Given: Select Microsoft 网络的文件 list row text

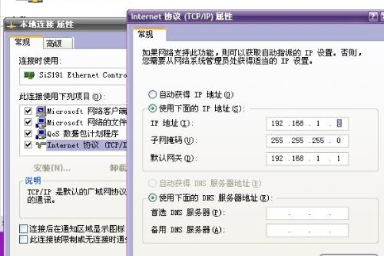Looking at the screenshot, I should [x=86, y=122].
